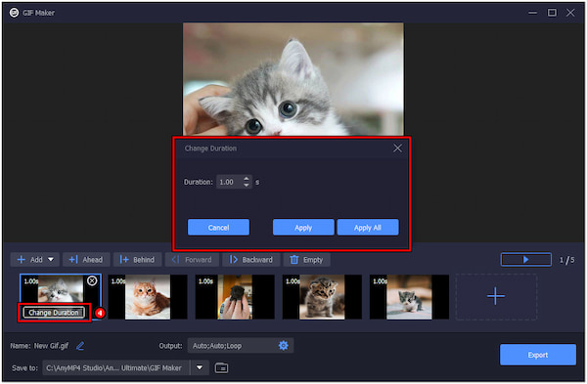This screenshot has width=587, height=384.
Task: Open output settings gear icon
Action: 284,345
